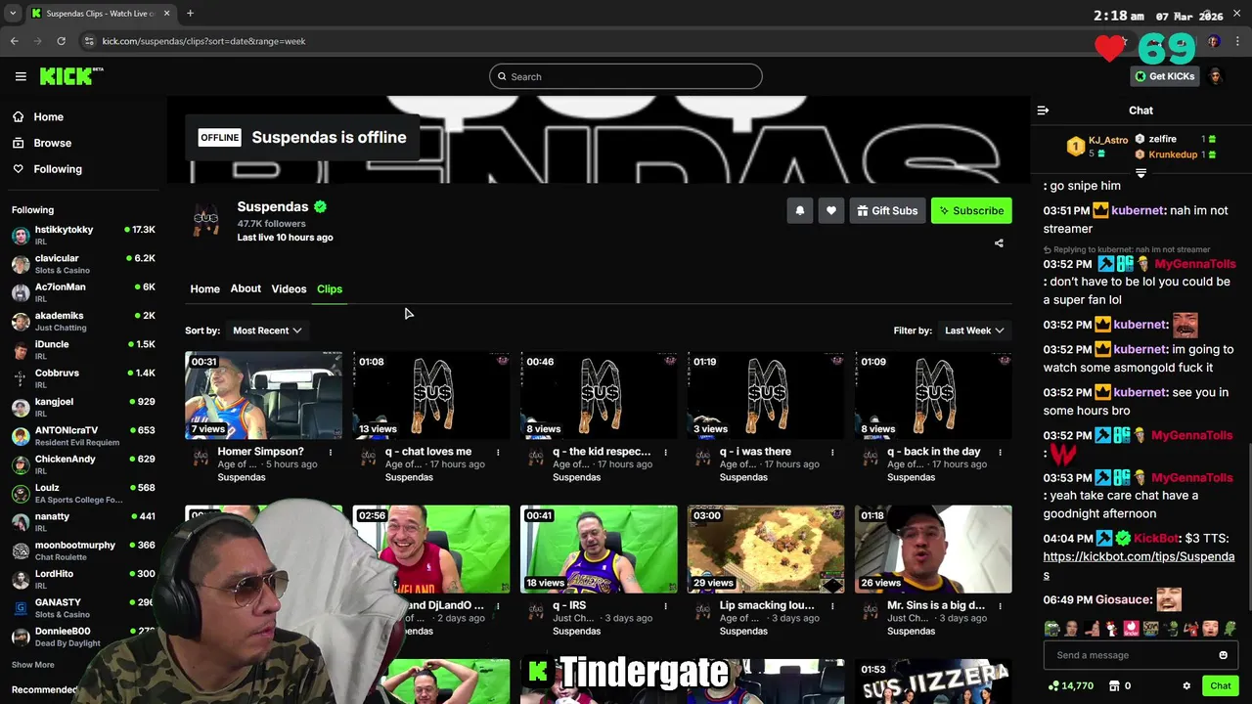Click the green Chat send button
The image size is (1252, 704).
point(1220,686)
